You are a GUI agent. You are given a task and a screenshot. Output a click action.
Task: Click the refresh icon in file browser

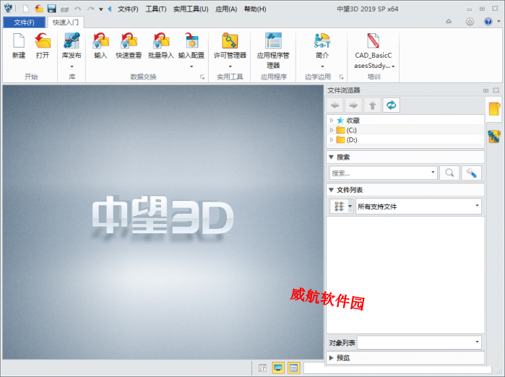[391, 105]
